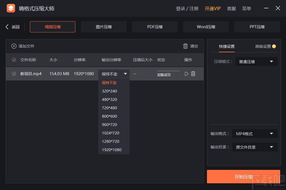286x190 pixels.
Task: Click the 添加文件 plus icon
Action: coord(14,46)
